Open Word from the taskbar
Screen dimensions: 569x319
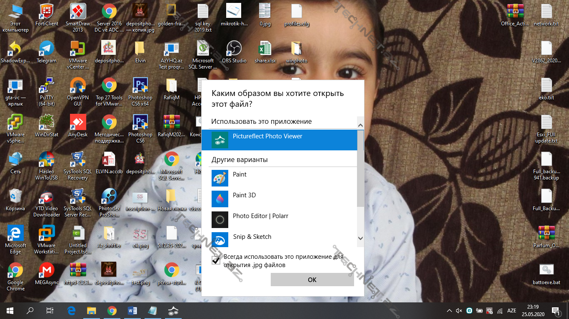point(132,310)
